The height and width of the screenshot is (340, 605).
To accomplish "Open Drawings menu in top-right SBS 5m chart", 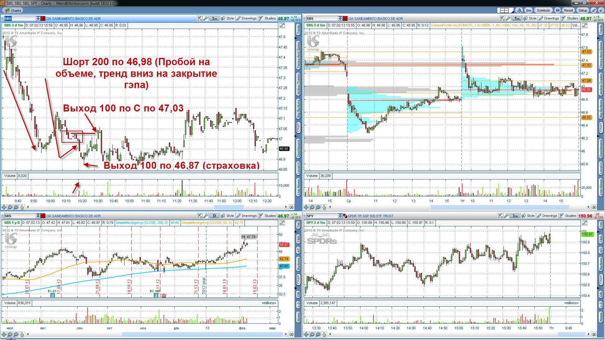I will coord(549,19).
